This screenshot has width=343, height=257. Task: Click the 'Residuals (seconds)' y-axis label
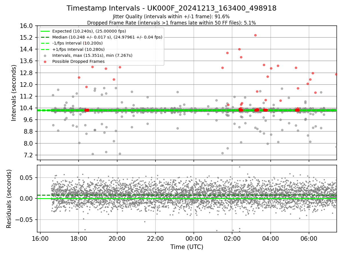click(x=9, y=199)
